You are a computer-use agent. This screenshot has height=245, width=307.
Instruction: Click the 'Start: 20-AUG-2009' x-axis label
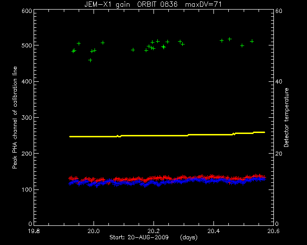[139, 237]
